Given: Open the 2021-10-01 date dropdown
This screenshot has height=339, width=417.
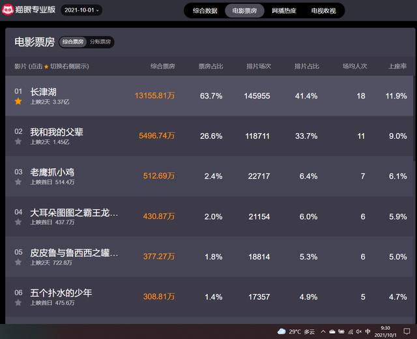Looking at the screenshot, I should pyautogui.click(x=81, y=10).
